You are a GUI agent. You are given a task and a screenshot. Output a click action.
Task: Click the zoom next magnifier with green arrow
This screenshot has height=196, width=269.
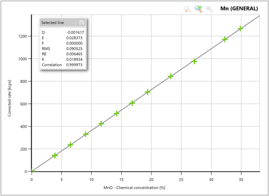(198, 9)
